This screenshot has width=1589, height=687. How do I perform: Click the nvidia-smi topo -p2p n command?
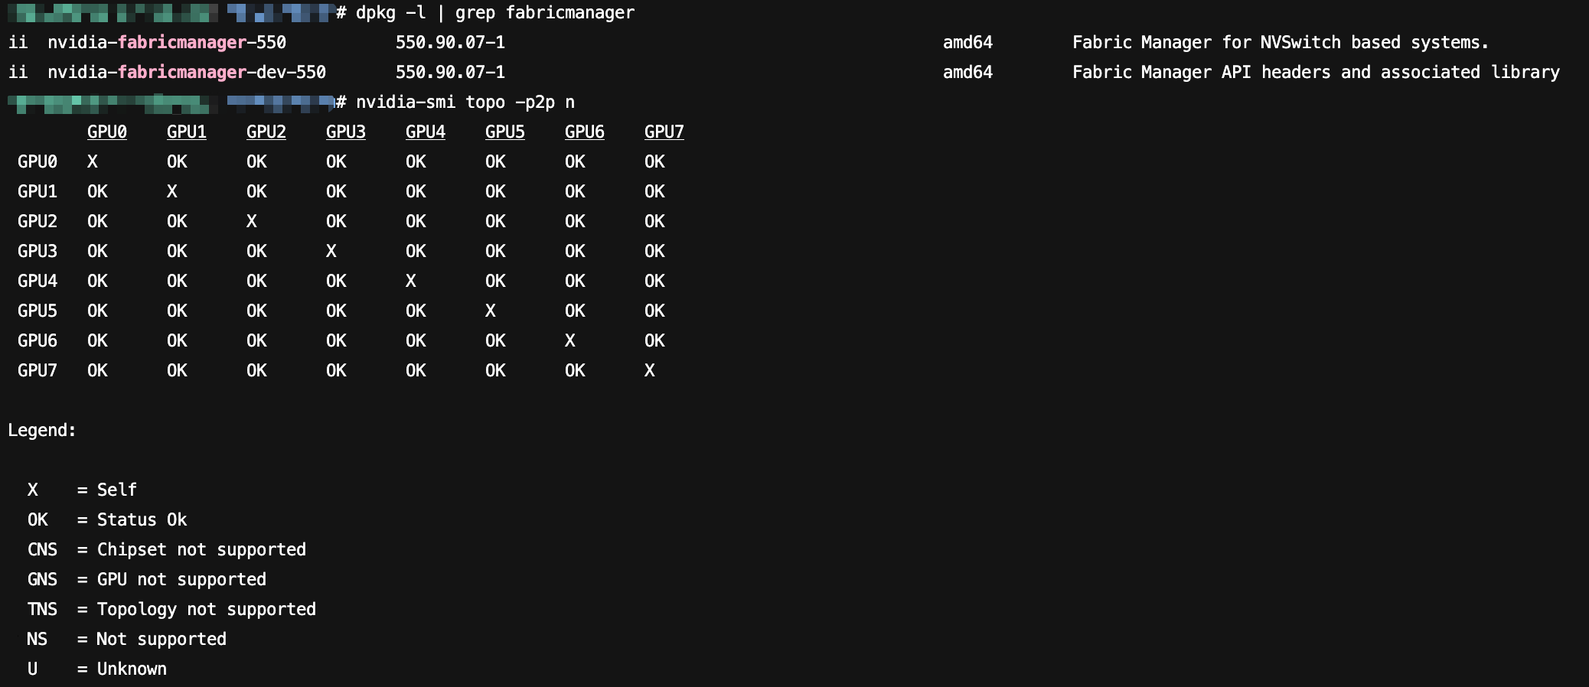click(465, 103)
